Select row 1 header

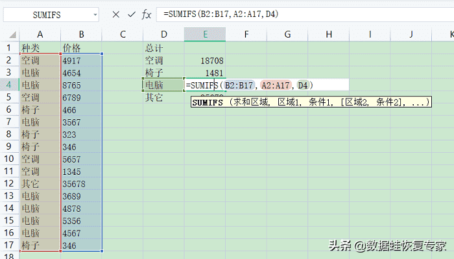(x=9, y=48)
